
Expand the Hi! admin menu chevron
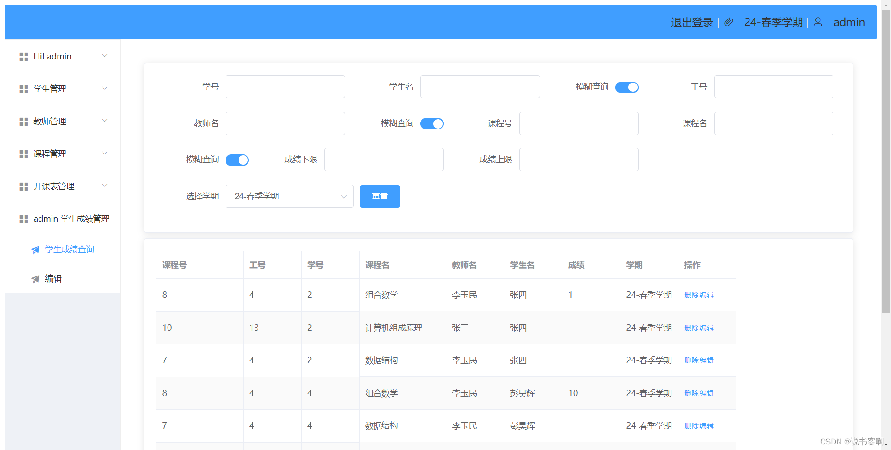(x=105, y=56)
